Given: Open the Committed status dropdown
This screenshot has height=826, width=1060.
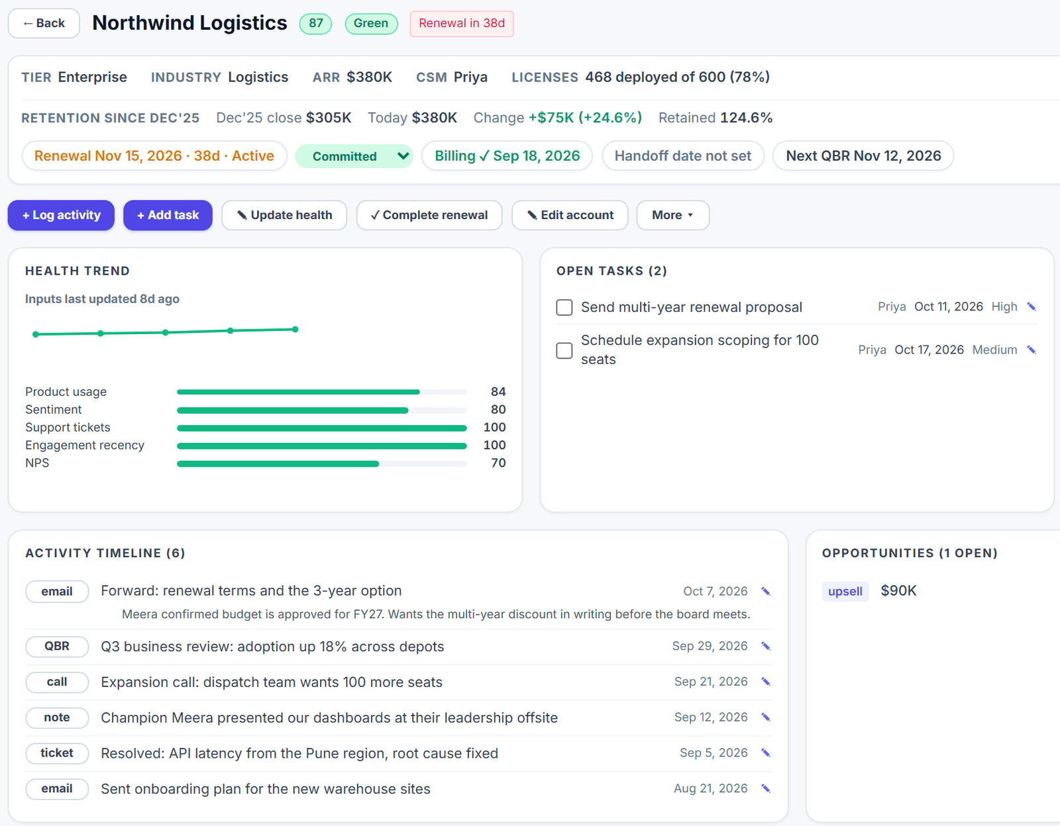Looking at the screenshot, I should point(354,156).
